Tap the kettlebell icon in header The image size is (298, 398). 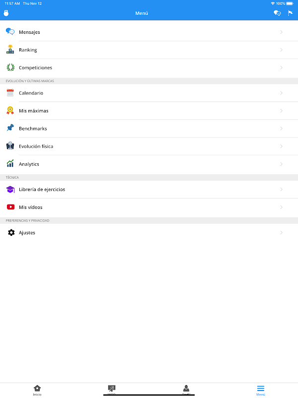(x=6, y=13)
